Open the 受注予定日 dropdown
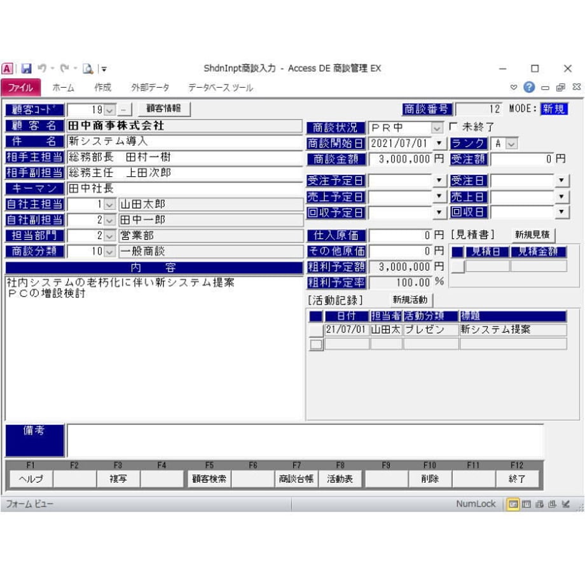Image resolution: width=585 pixels, height=585 pixels. [x=439, y=181]
